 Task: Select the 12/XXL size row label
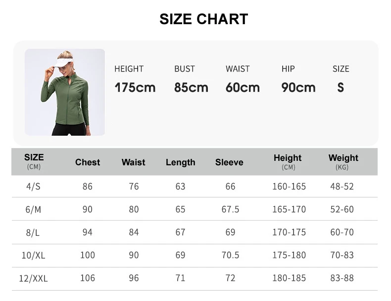click(x=34, y=278)
